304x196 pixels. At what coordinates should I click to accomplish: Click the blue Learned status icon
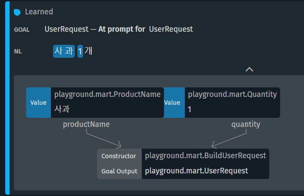[x=17, y=12]
